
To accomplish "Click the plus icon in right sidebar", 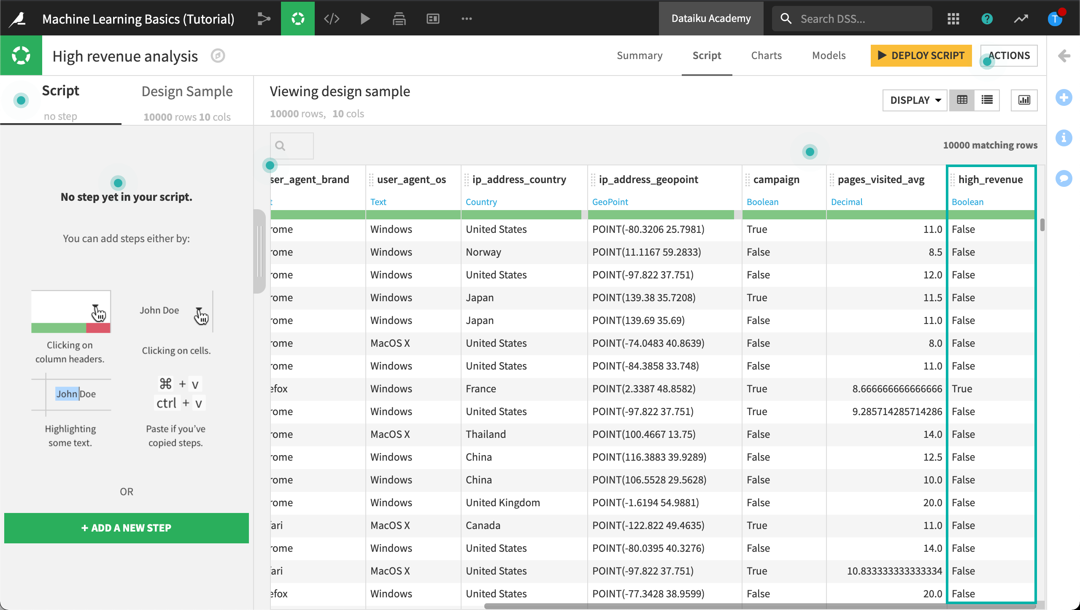I will pos(1064,98).
